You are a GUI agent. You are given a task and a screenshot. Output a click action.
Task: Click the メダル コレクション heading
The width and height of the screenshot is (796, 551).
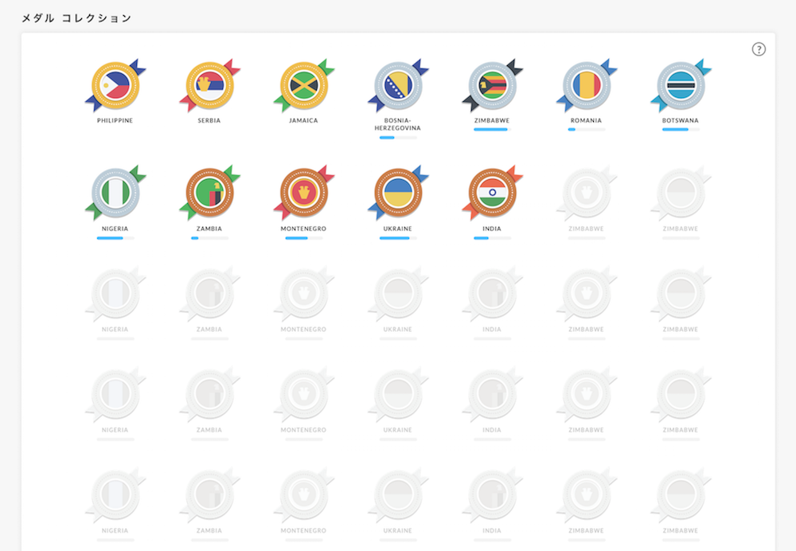pos(76,18)
